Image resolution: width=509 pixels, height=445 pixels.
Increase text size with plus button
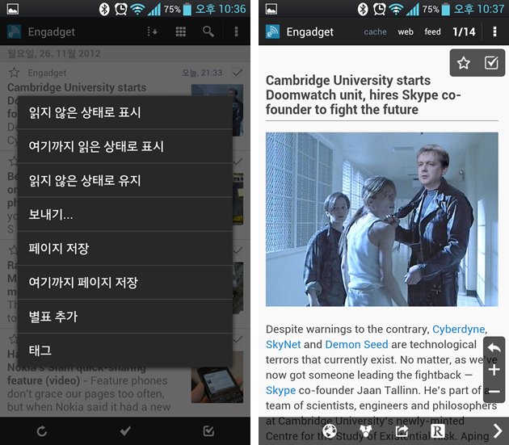pyautogui.click(x=494, y=370)
